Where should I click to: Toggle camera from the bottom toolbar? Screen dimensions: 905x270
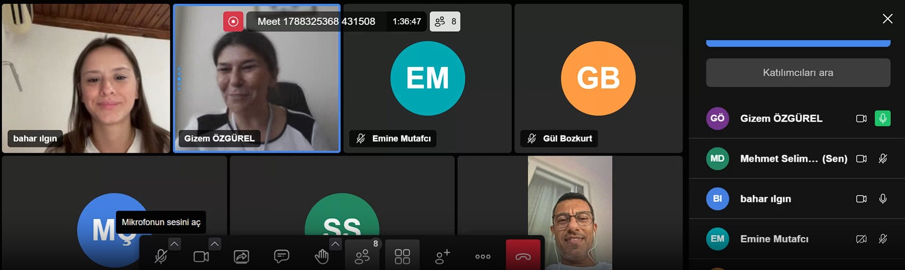click(201, 257)
